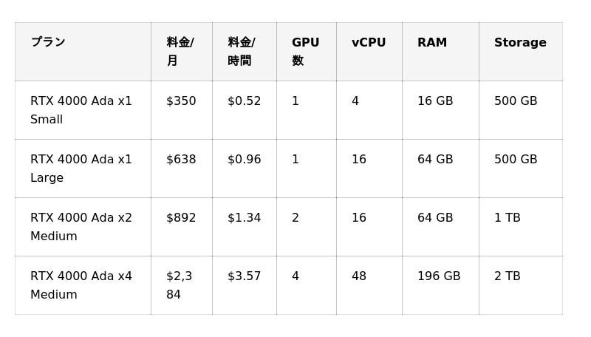
Task: Click the RAM column header
Action: click(x=432, y=43)
